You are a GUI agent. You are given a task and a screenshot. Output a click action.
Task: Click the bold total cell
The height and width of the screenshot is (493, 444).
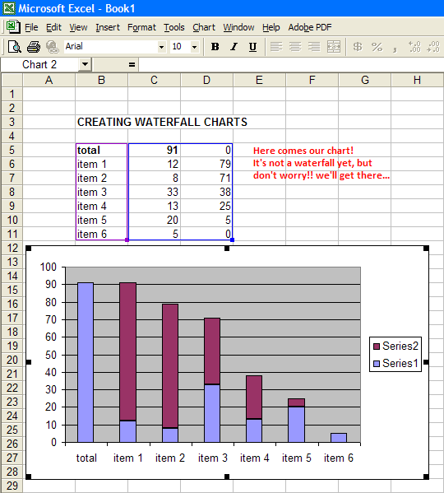tap(101, 150)
